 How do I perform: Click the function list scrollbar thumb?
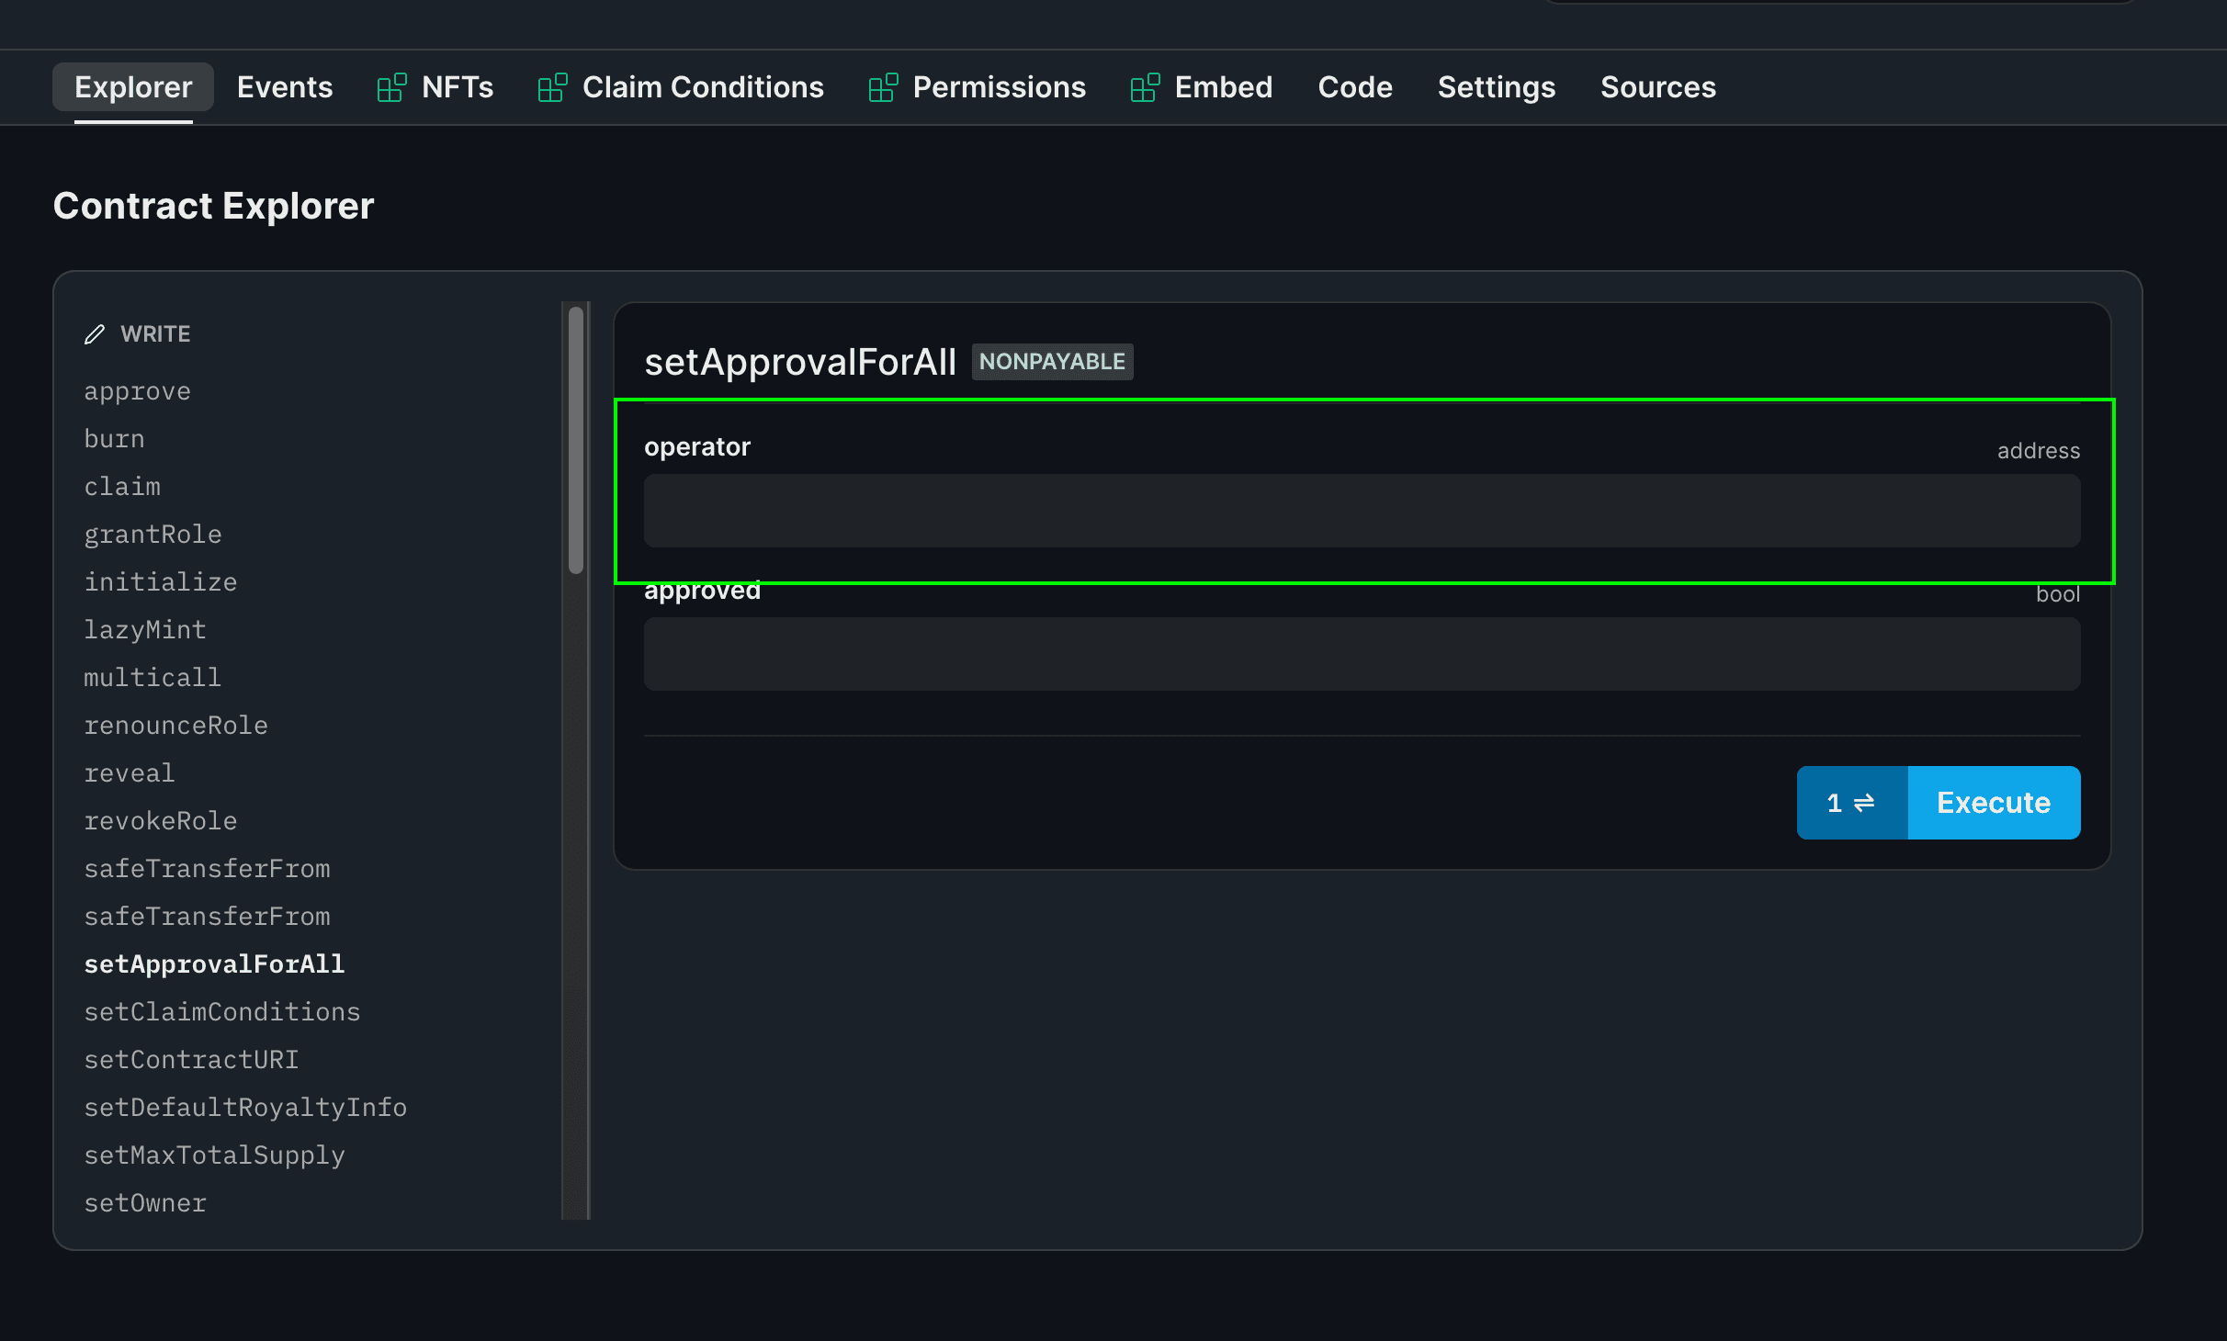(x=576, y=441)
